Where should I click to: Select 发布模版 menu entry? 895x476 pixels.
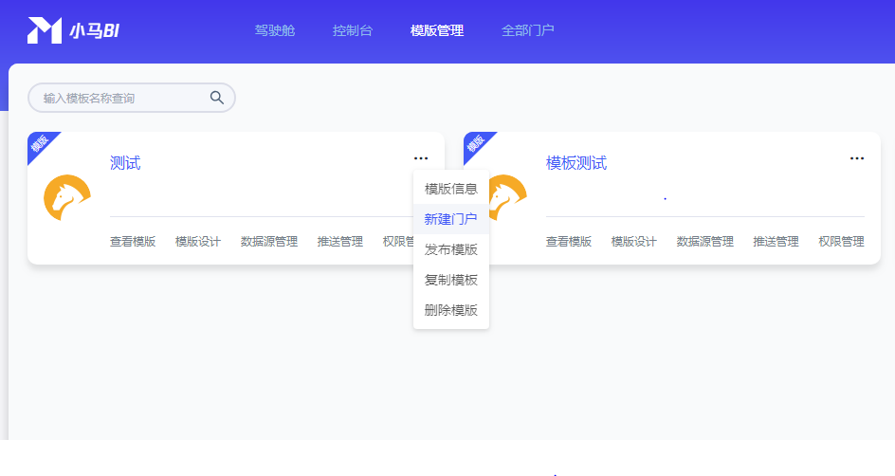click(x=451, y=249)
